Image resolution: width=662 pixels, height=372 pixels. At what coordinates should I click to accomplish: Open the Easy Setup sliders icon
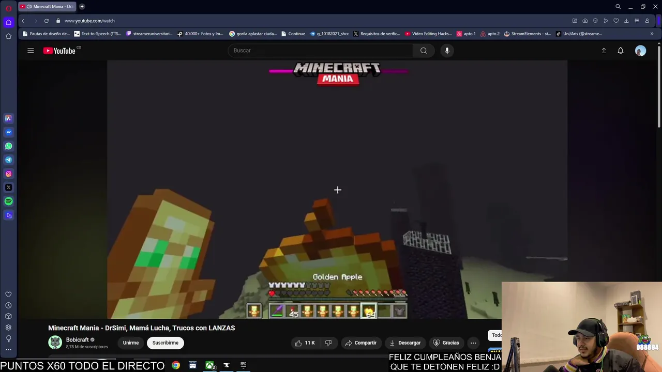tap(637, 21)
